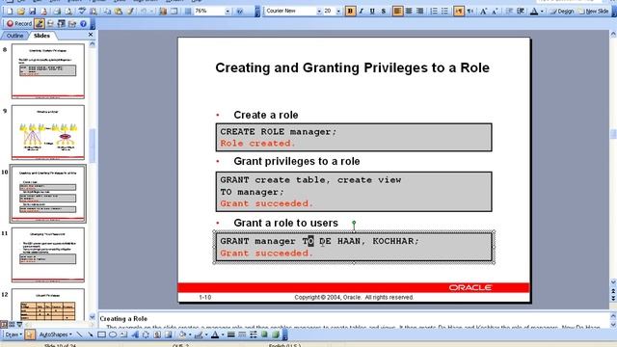Click Decrease Font Size icon
The width and height of the screenshot is (617, 347).
pos(495,12)
